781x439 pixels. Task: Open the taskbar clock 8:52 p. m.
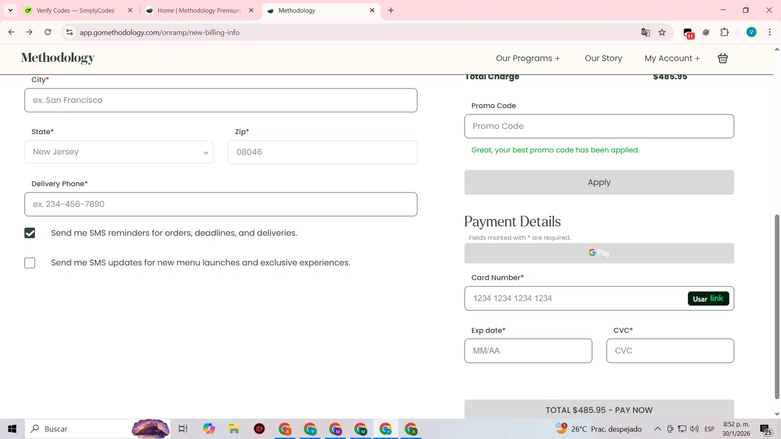[736, 429]
